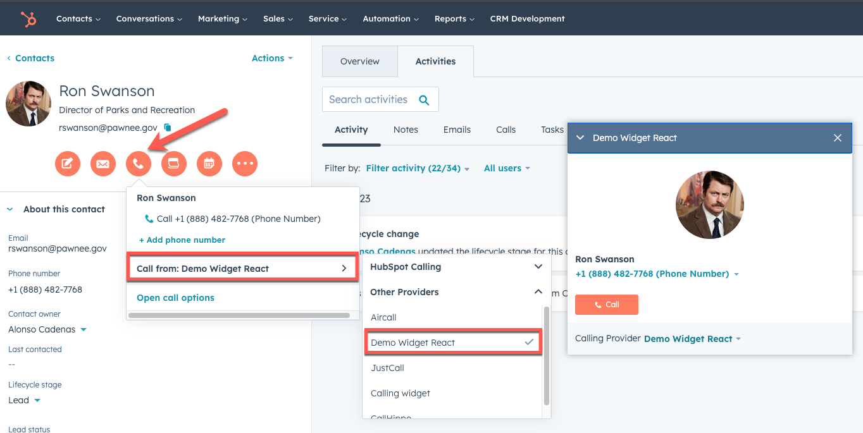The height and width of the screenshot is (433, 863).
Task: Open the orange more options ellipsis icon
Action: point(245,164)
